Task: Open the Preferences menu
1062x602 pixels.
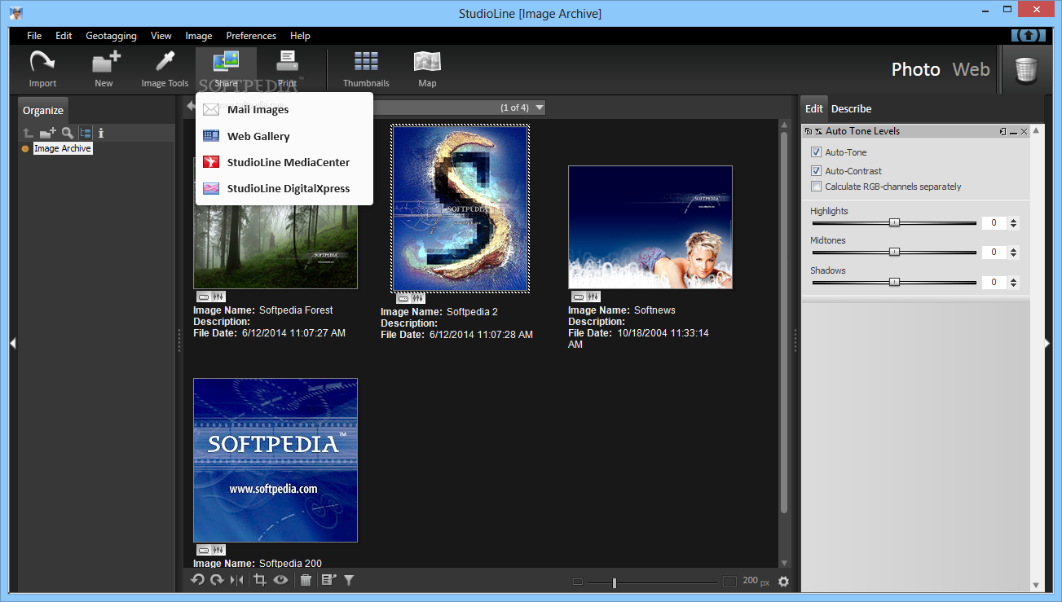Action: click(251, 36)
